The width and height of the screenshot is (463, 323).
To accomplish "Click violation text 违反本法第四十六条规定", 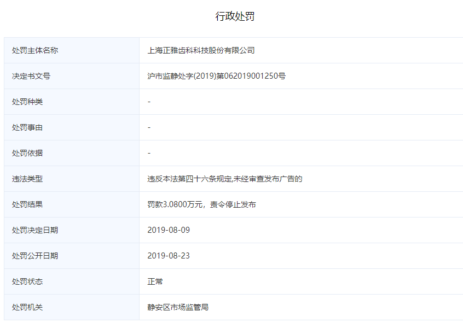I will click(x=190, y=179).
